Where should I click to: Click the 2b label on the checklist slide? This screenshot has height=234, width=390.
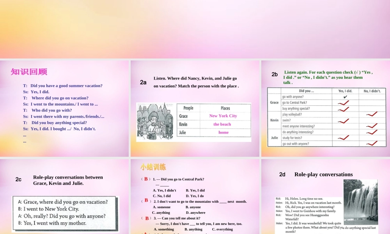coord(275,74)
